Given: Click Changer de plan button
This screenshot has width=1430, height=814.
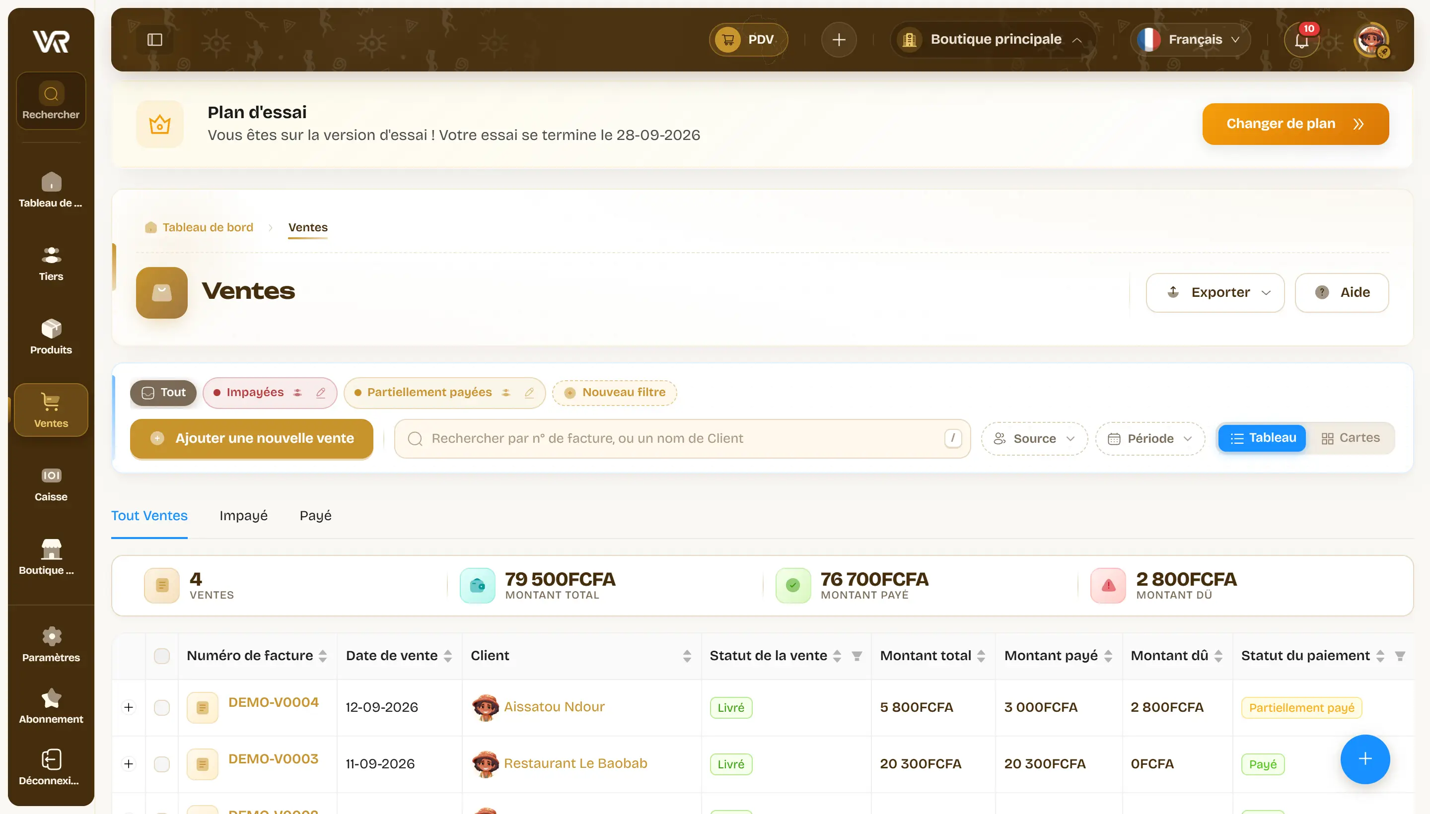Looking at the screenshot, I should [1295, 124].
